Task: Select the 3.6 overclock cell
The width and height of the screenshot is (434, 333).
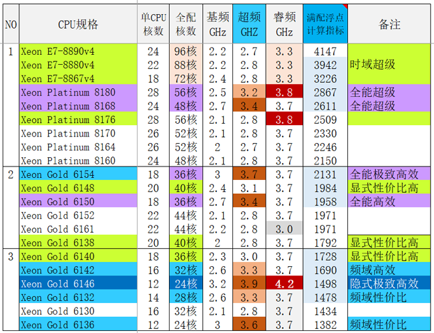Action: tap(249, 324)
